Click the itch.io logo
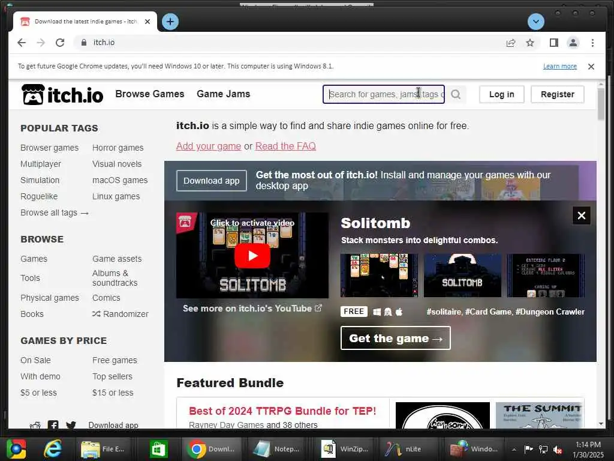Viewport: 614px width, 461px height. (x=62, y=94)
